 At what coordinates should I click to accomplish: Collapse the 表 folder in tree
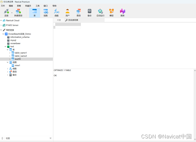tap(8, 50)
